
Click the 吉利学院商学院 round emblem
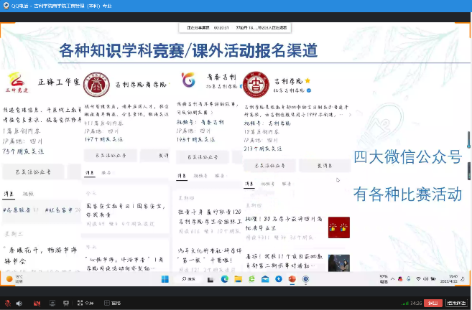coord(95,82)
